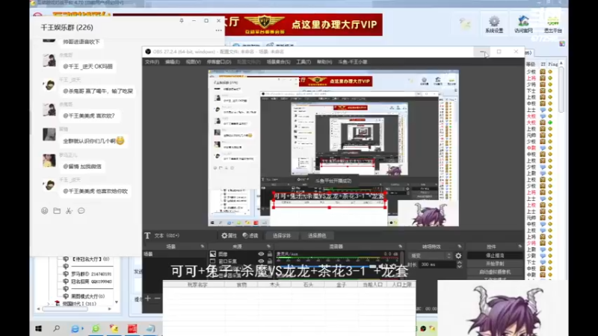Click lobby tree scroll-down arrow
The width and height of the screenshot is (598, 336).
pos(117,302)
